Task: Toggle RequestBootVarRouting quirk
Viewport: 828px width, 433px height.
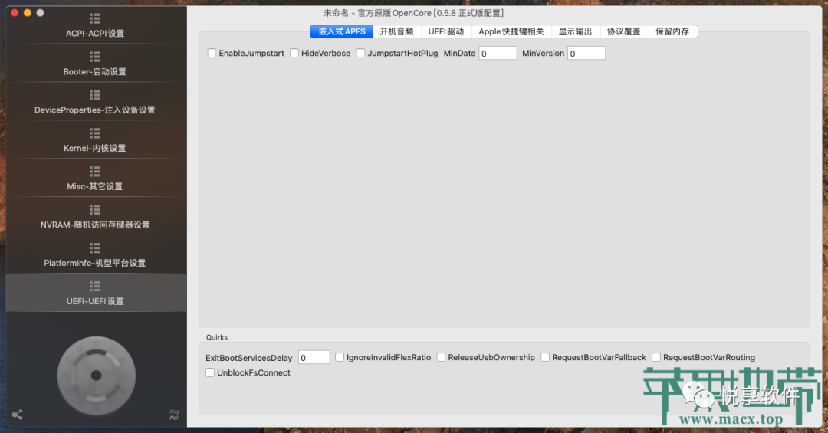Action: click(655, 357)
